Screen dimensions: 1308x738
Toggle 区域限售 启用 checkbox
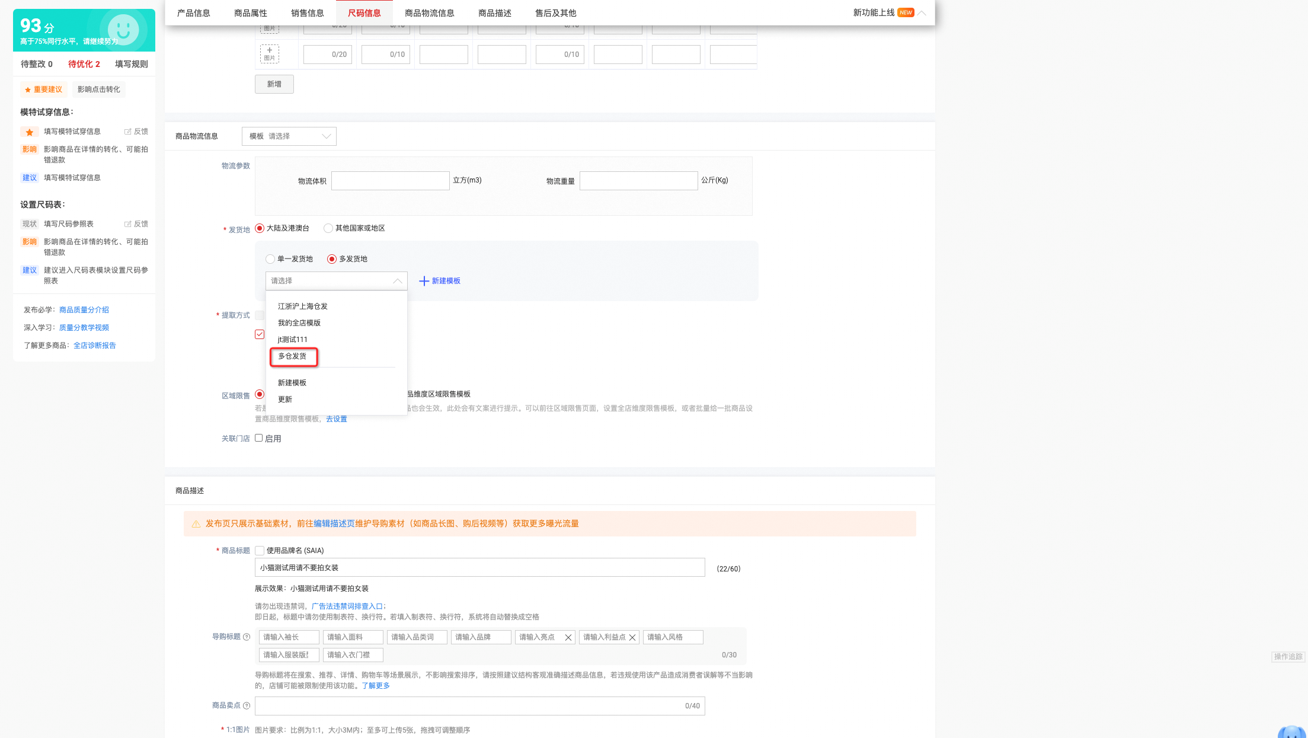click(x=260, y=394)
